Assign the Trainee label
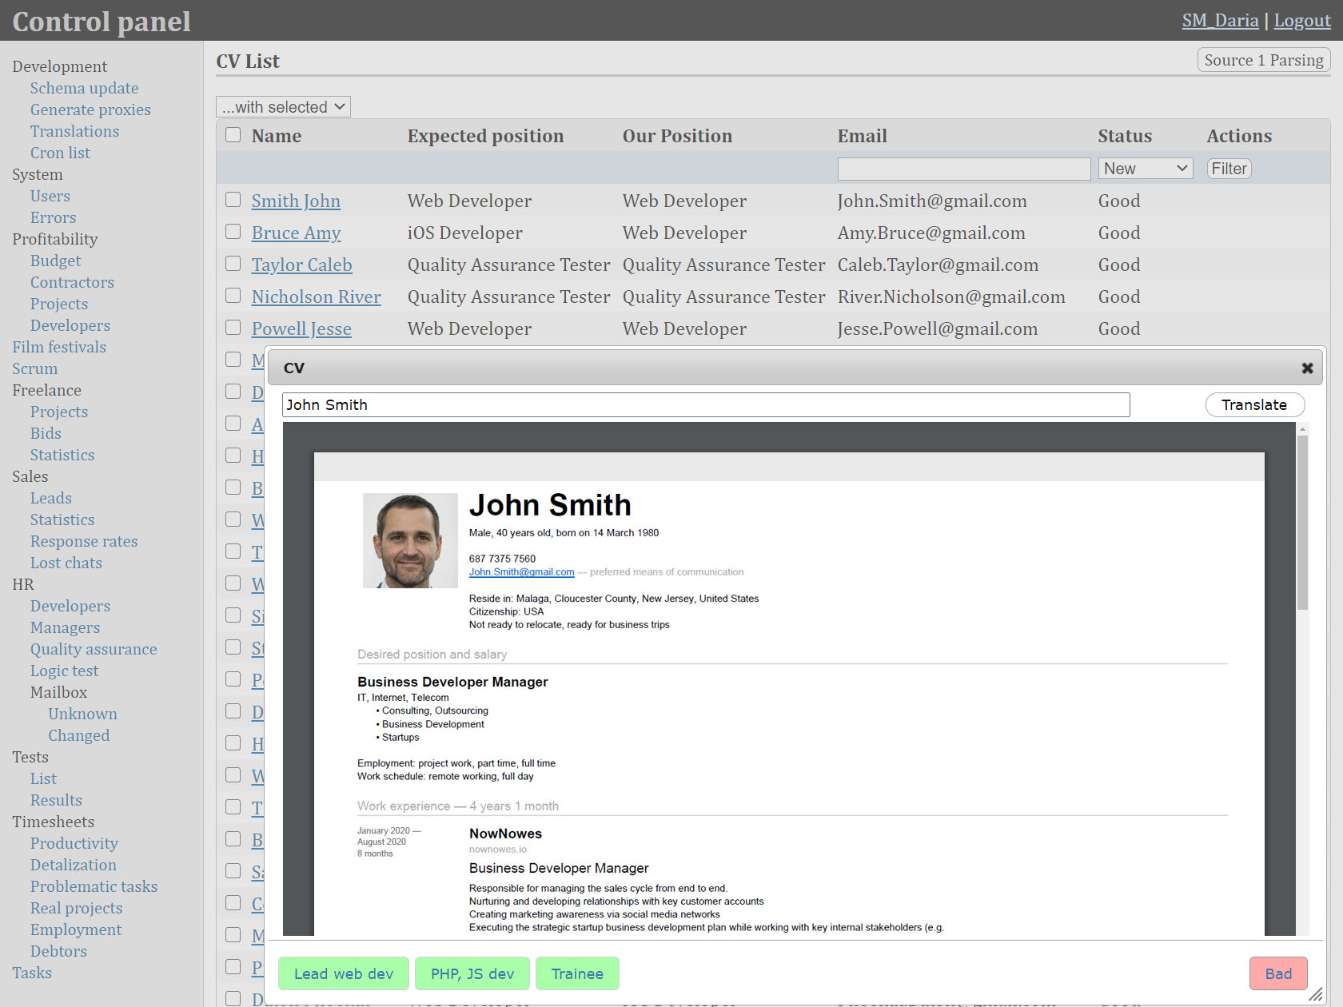This screenshot has width=1343, height=1007. 576,973
